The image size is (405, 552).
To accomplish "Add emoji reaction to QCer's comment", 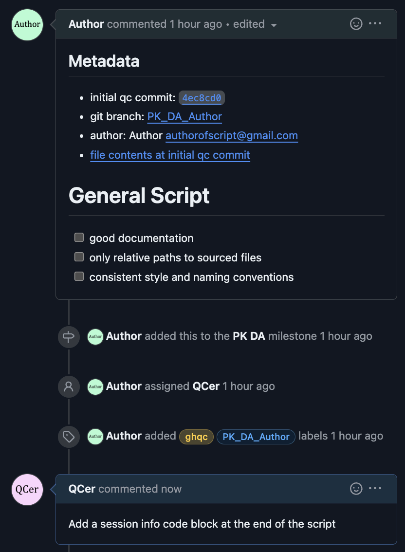I will coord(356,489).
